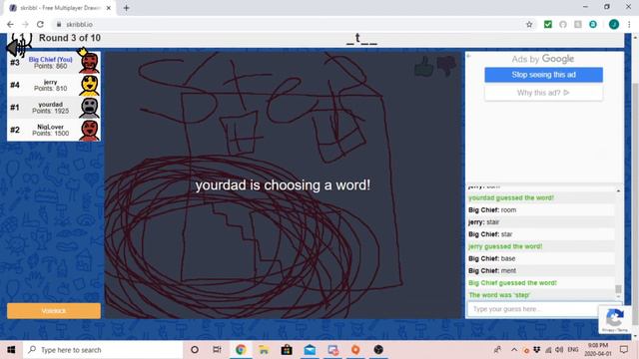Open the Windows Start menu
Viewport: 639px width, 359px height.
coord(11,350)
